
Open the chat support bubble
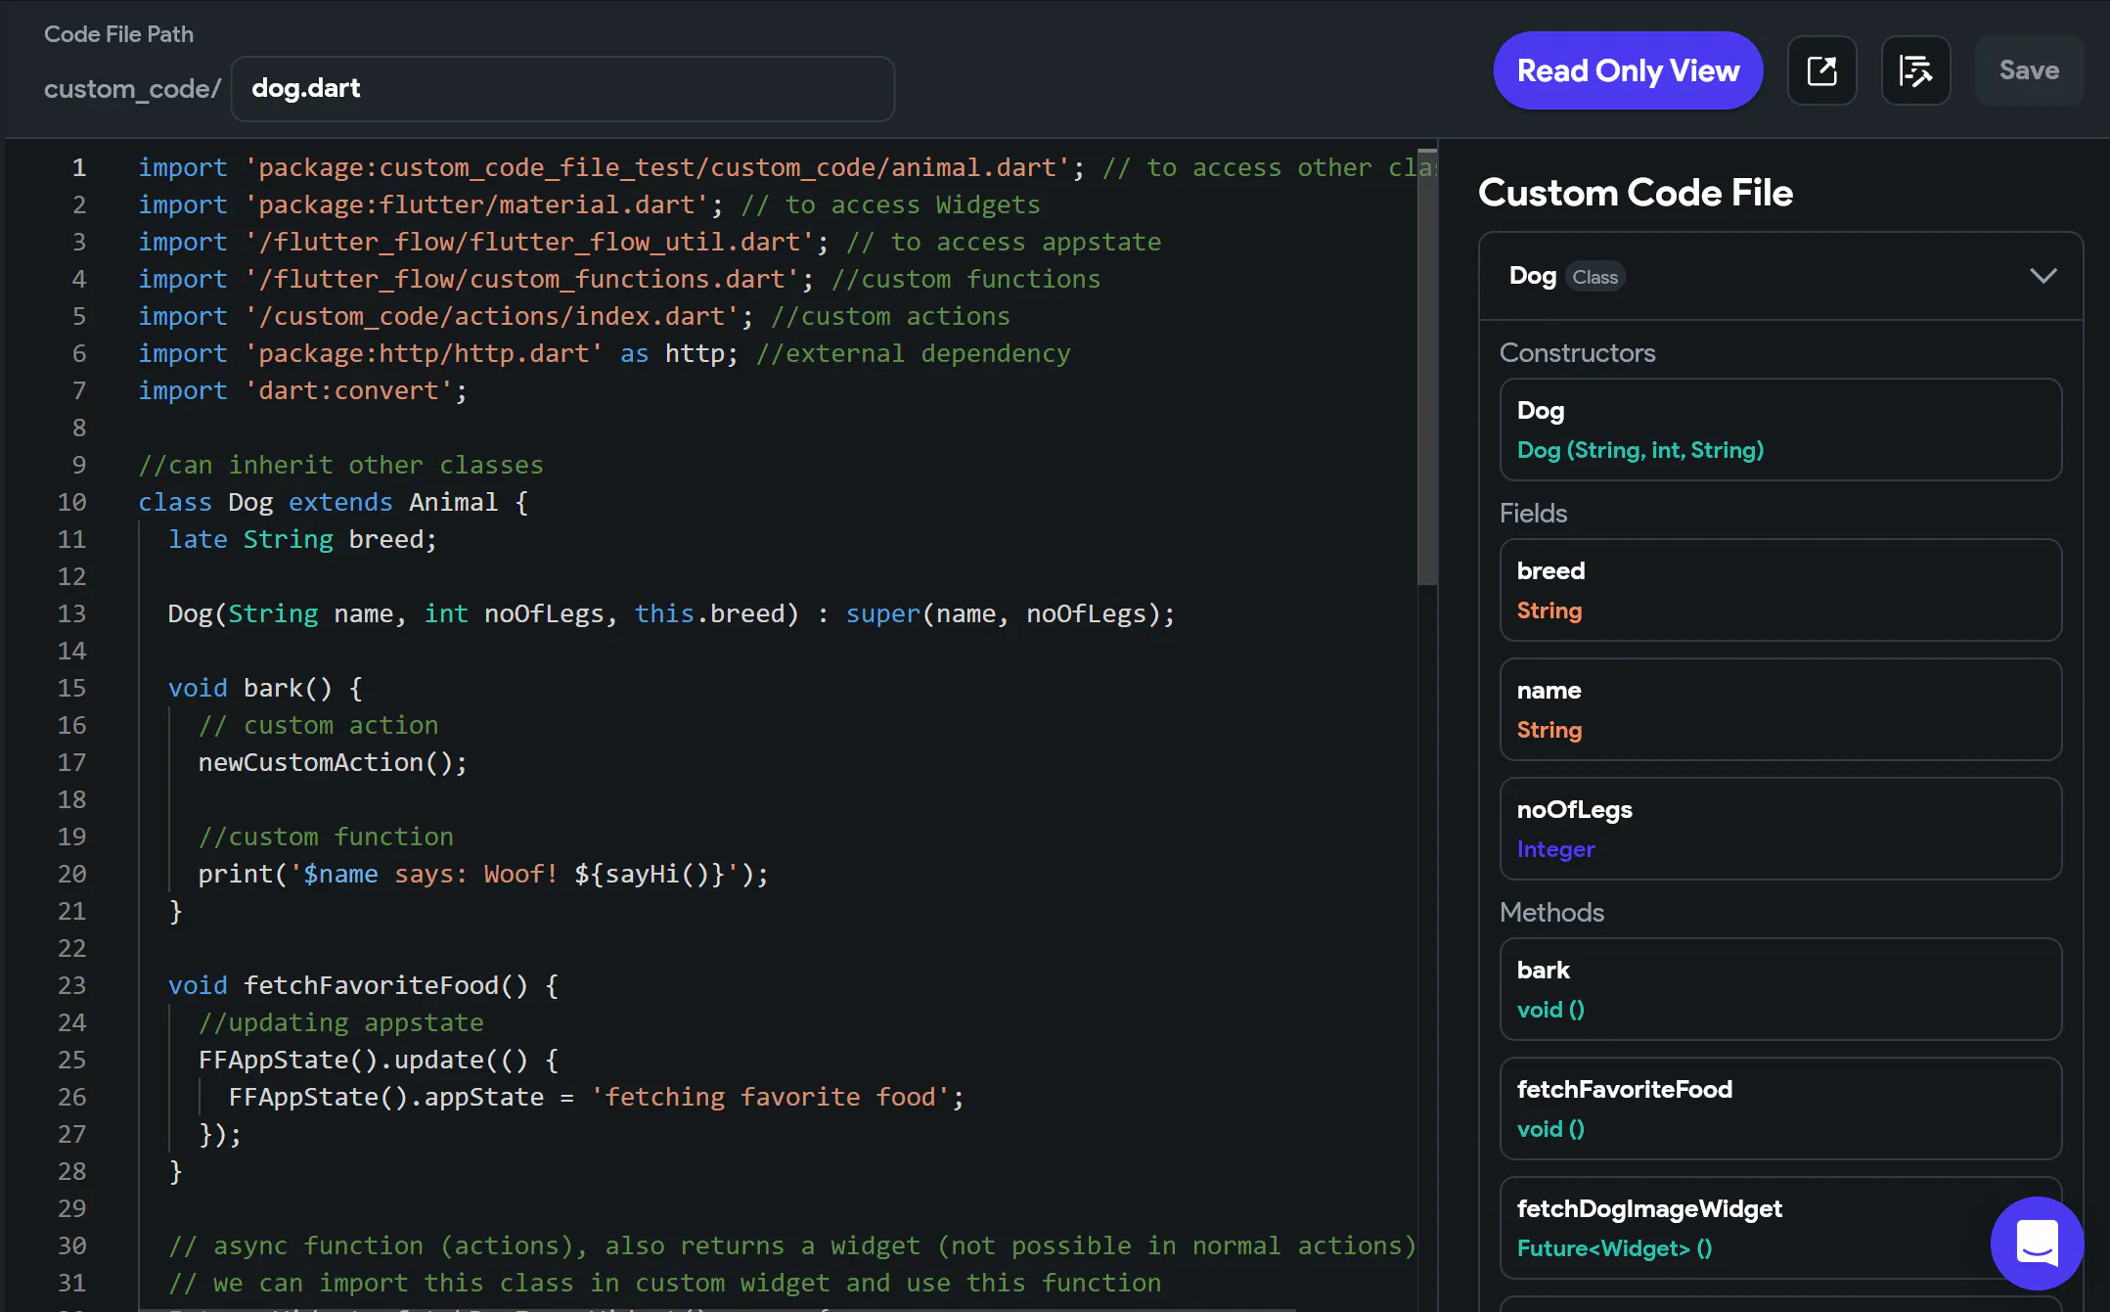(2037, 1243)
